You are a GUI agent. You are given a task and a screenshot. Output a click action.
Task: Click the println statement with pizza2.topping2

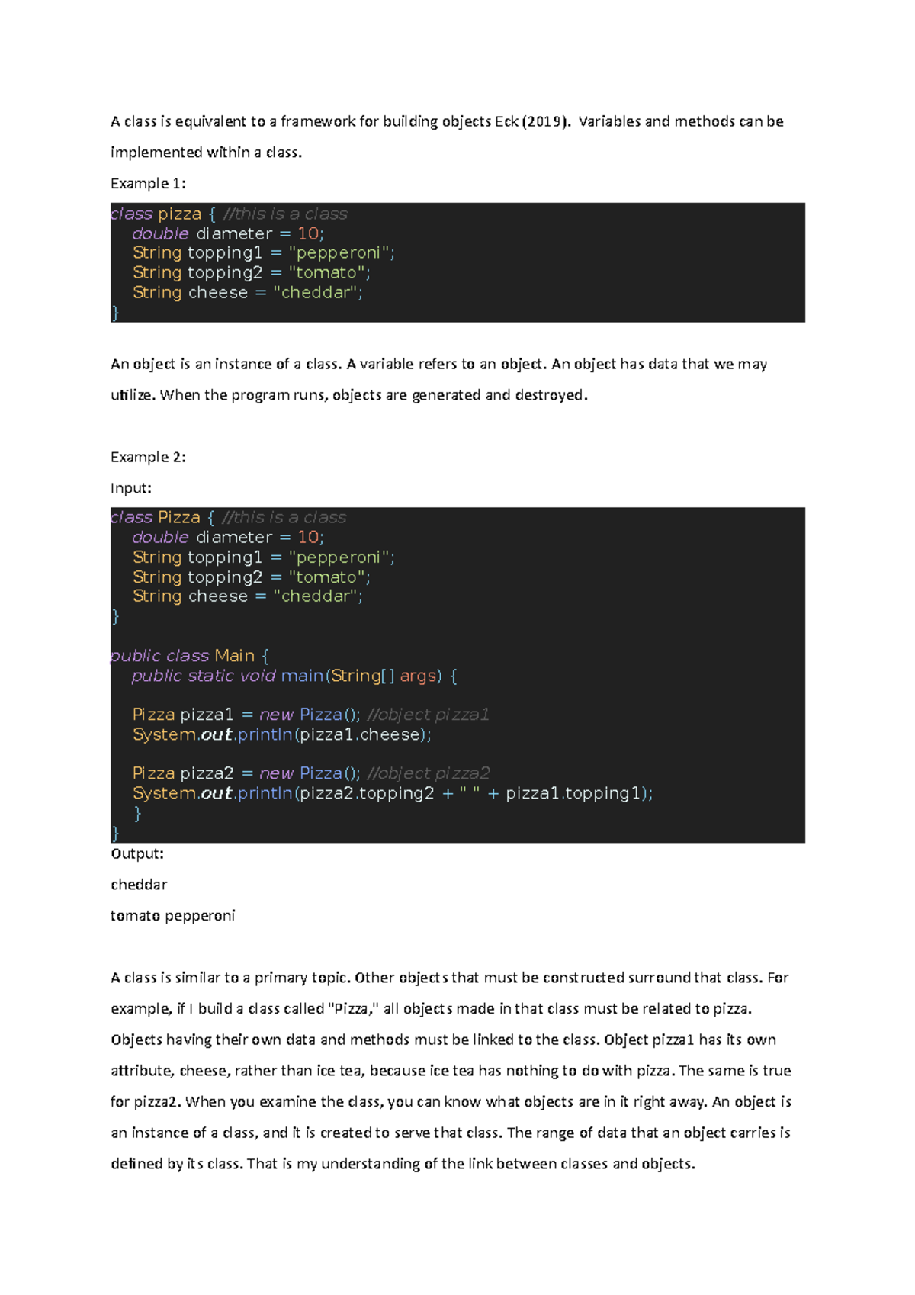click(393, 793)
